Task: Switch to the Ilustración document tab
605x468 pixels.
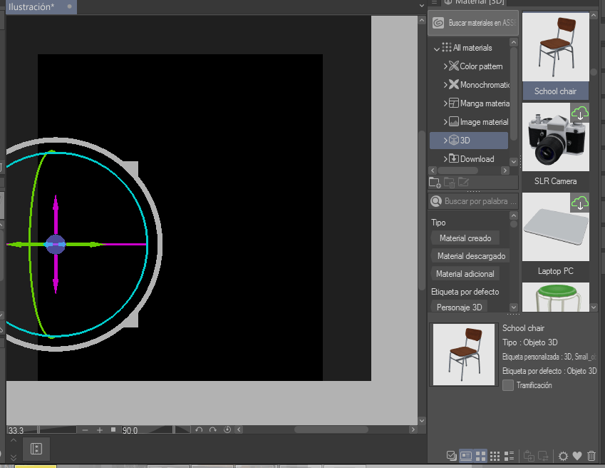Action: [x=33, y=6]
